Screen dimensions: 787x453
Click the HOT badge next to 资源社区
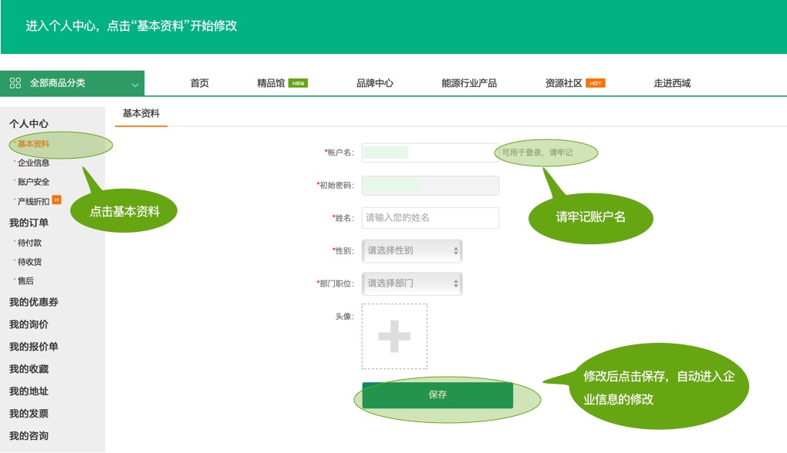(x=595, y=83)
